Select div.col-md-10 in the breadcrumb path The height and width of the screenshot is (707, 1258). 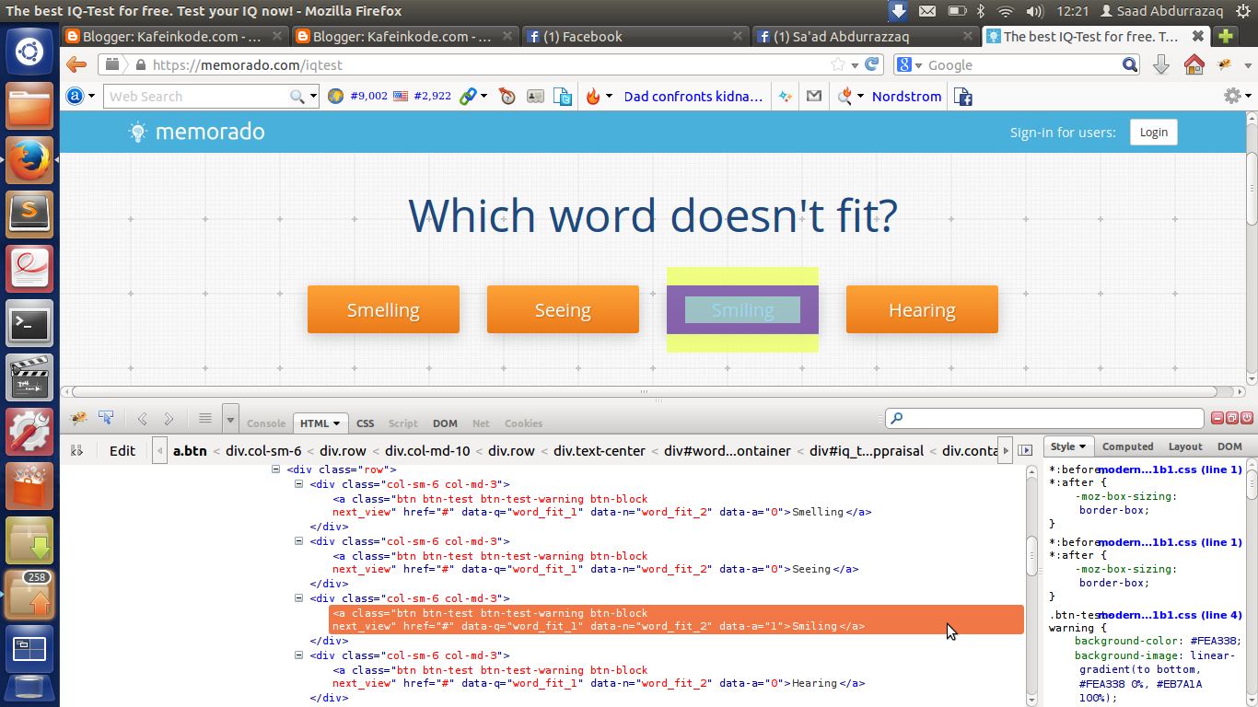427,450
